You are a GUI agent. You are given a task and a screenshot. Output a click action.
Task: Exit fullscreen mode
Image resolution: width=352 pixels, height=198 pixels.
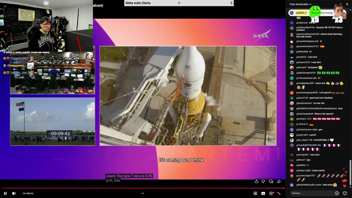279,193
